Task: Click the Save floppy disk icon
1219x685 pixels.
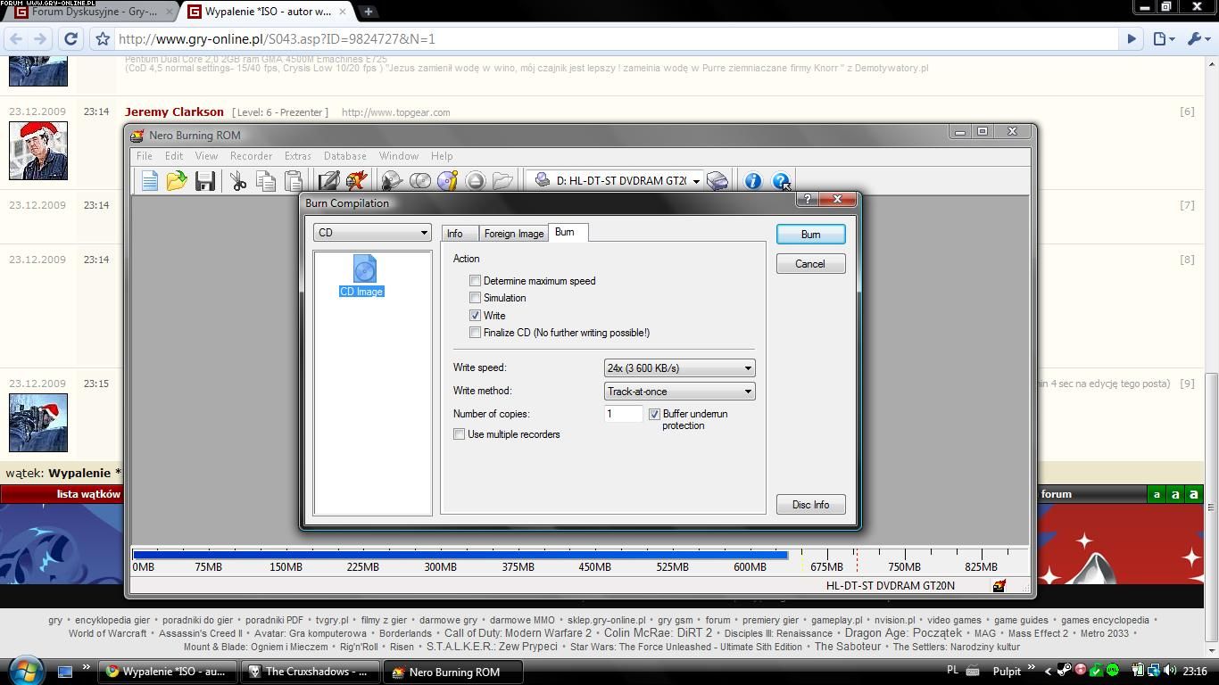Action: [205, 181]
